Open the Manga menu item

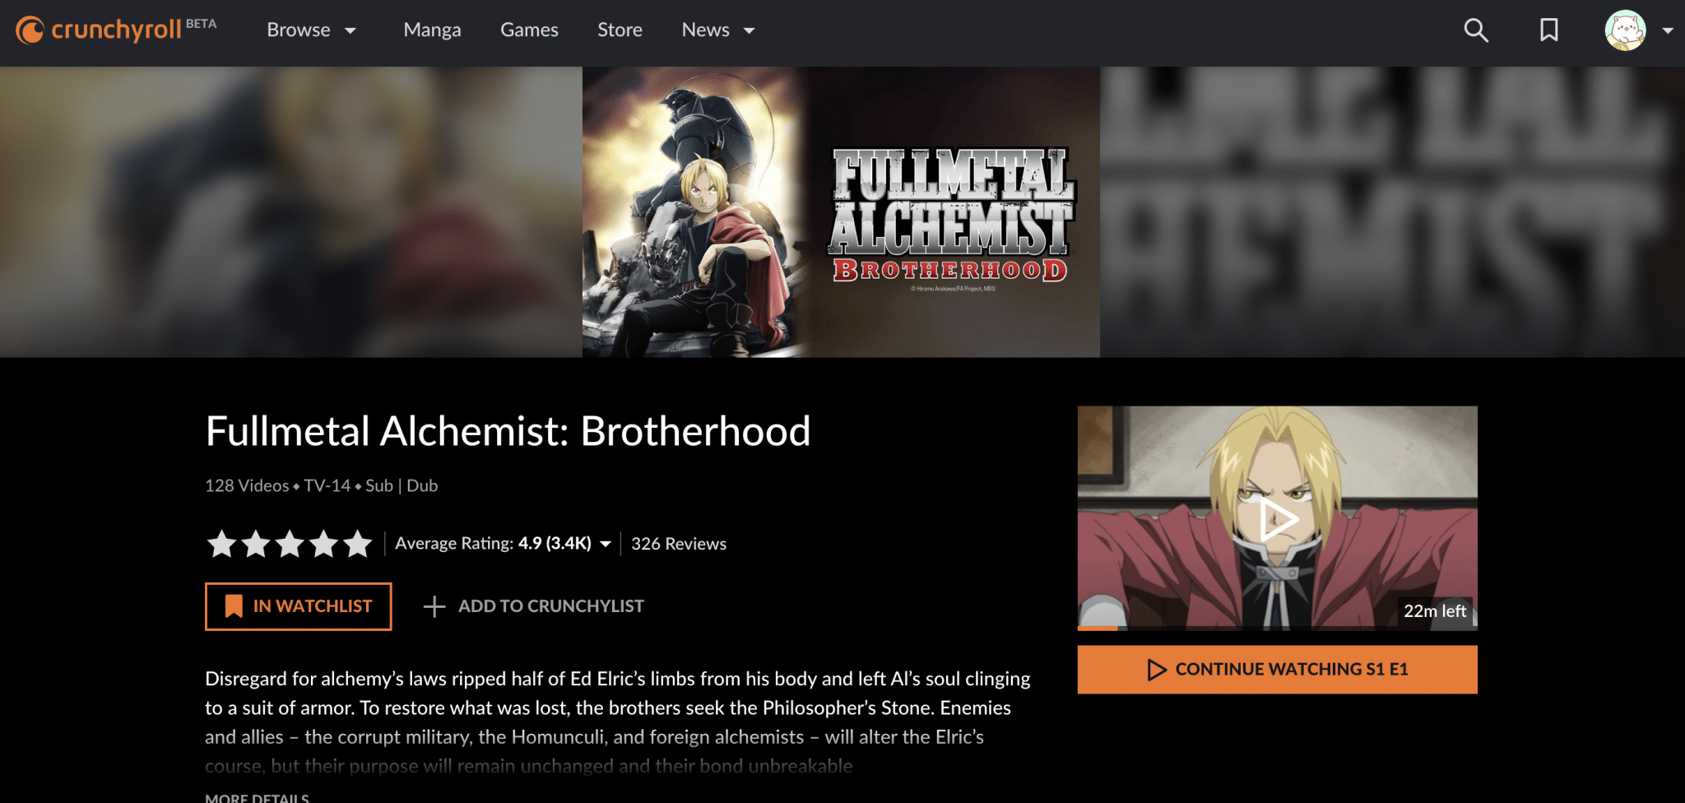pos(432,30)
